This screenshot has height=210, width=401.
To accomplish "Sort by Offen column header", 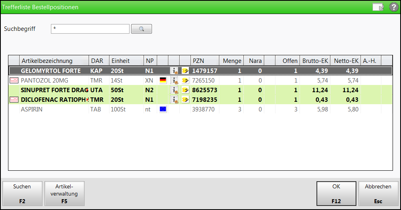I will click(288, 61).
